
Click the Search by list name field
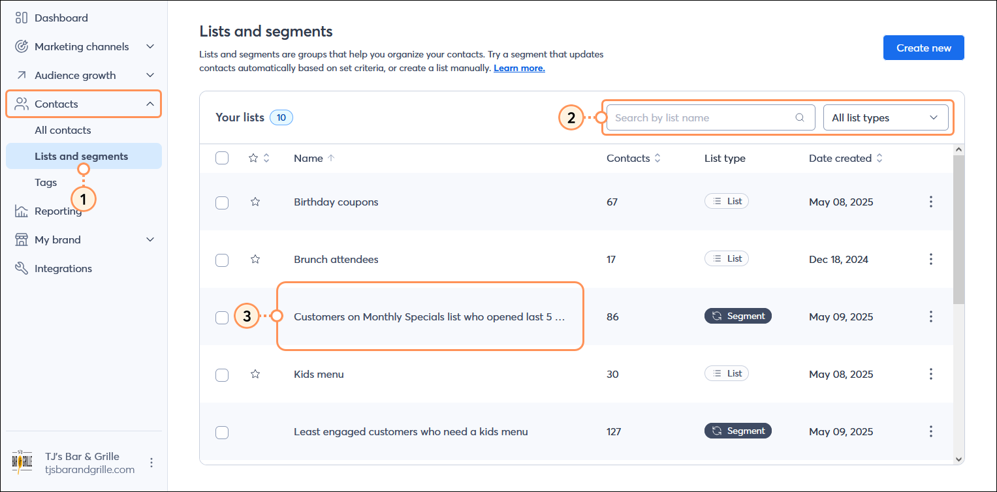point(711,117)
